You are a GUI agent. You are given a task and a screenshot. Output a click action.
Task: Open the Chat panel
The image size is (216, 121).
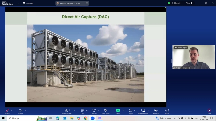82,111
